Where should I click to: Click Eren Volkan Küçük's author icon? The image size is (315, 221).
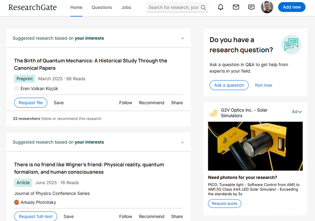tap(17, 89)
